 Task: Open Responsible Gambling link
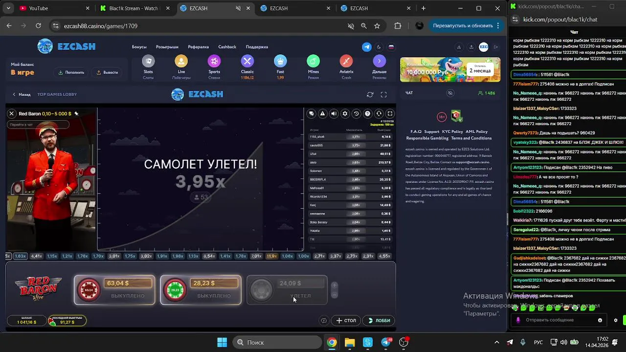(x=427, y=138)
